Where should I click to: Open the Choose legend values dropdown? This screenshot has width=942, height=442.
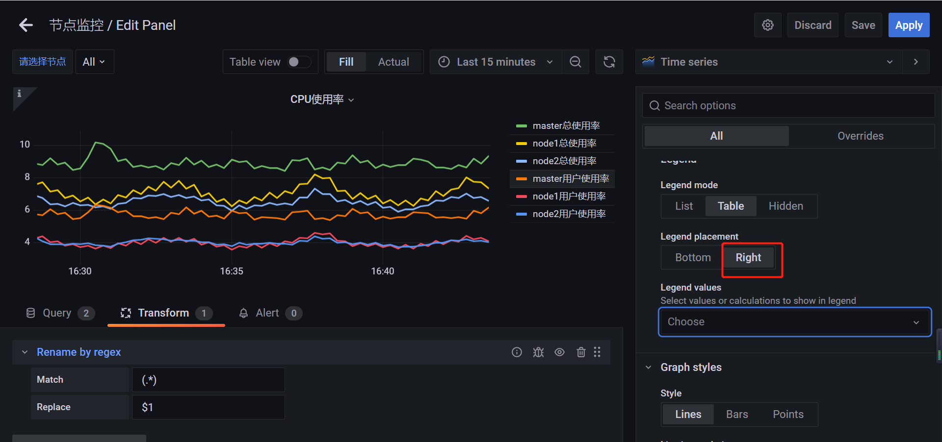pyautogui.click(x=794, y=322)
